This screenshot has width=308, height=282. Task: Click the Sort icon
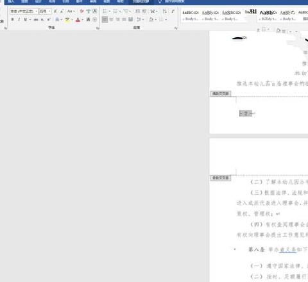tap(165, 11)
